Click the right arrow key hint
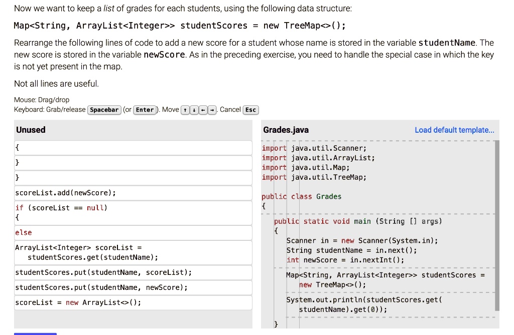 pos(212,110)
